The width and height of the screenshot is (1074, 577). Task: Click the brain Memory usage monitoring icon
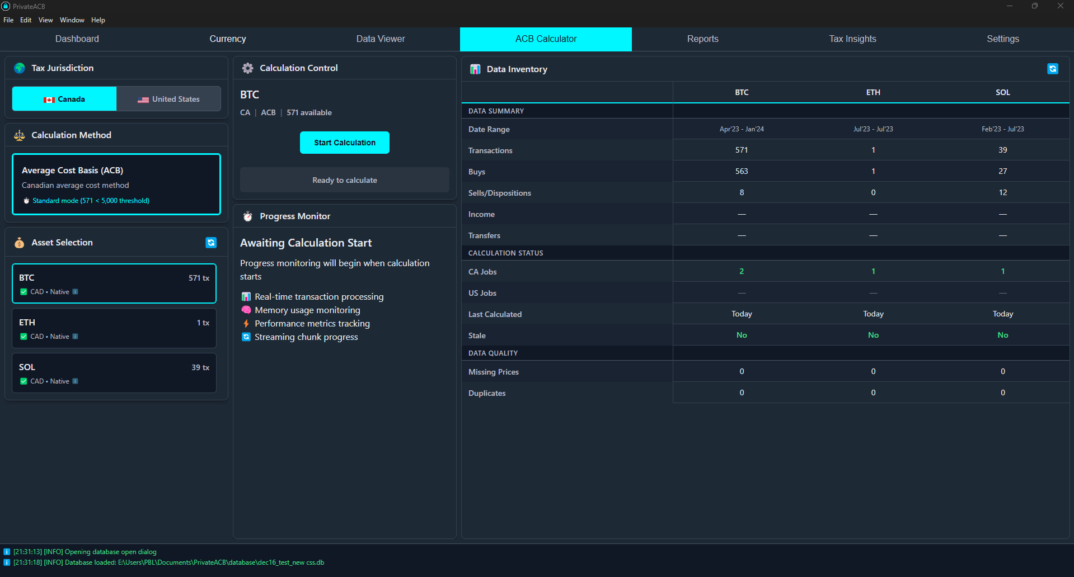pyautogui.click(x=246, y=310)
